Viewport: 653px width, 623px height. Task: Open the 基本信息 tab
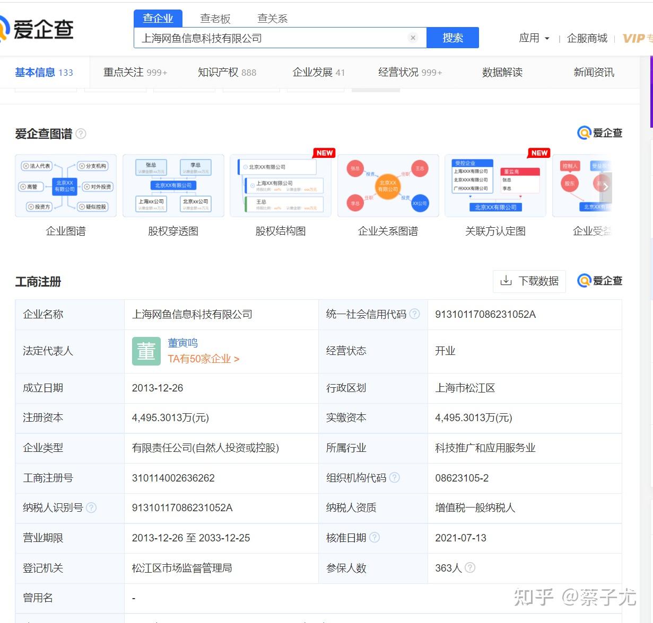(44, 73)
